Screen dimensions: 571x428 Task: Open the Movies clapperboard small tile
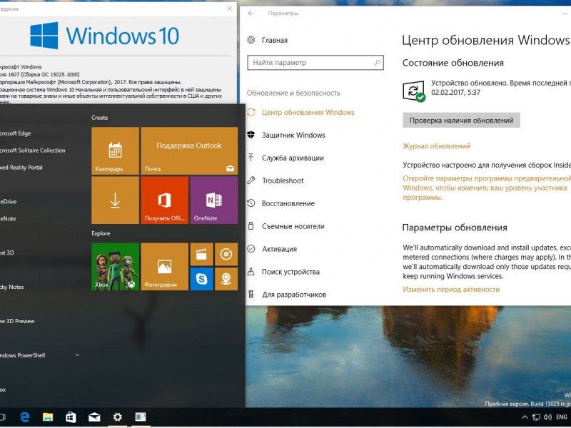201,255
